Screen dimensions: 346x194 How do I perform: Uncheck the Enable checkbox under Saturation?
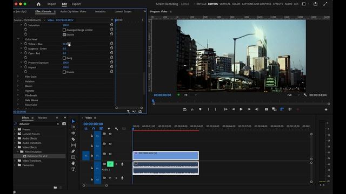[x=64, y=34]
